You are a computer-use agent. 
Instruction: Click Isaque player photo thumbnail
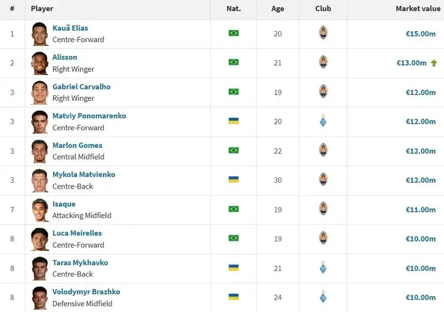coord(40,210)
